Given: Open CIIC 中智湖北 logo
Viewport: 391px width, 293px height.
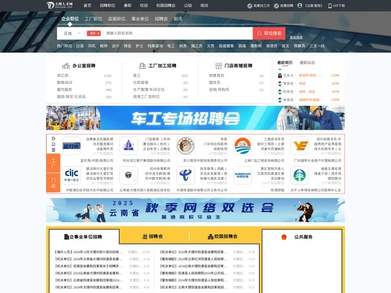Looking at the screenshot, I should point(72,175).
